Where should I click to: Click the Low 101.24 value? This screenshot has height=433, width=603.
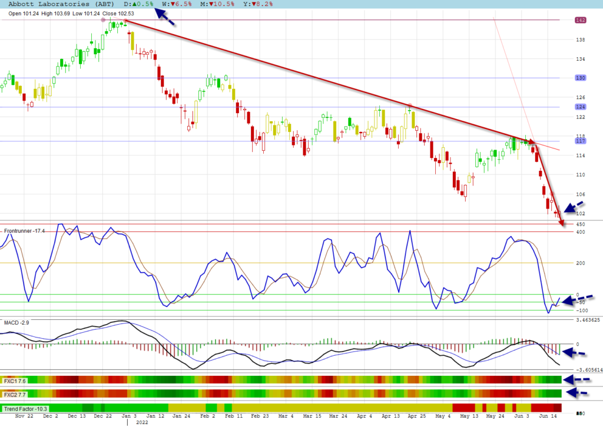pos(86,14)
